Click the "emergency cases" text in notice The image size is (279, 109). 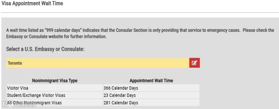224,30
